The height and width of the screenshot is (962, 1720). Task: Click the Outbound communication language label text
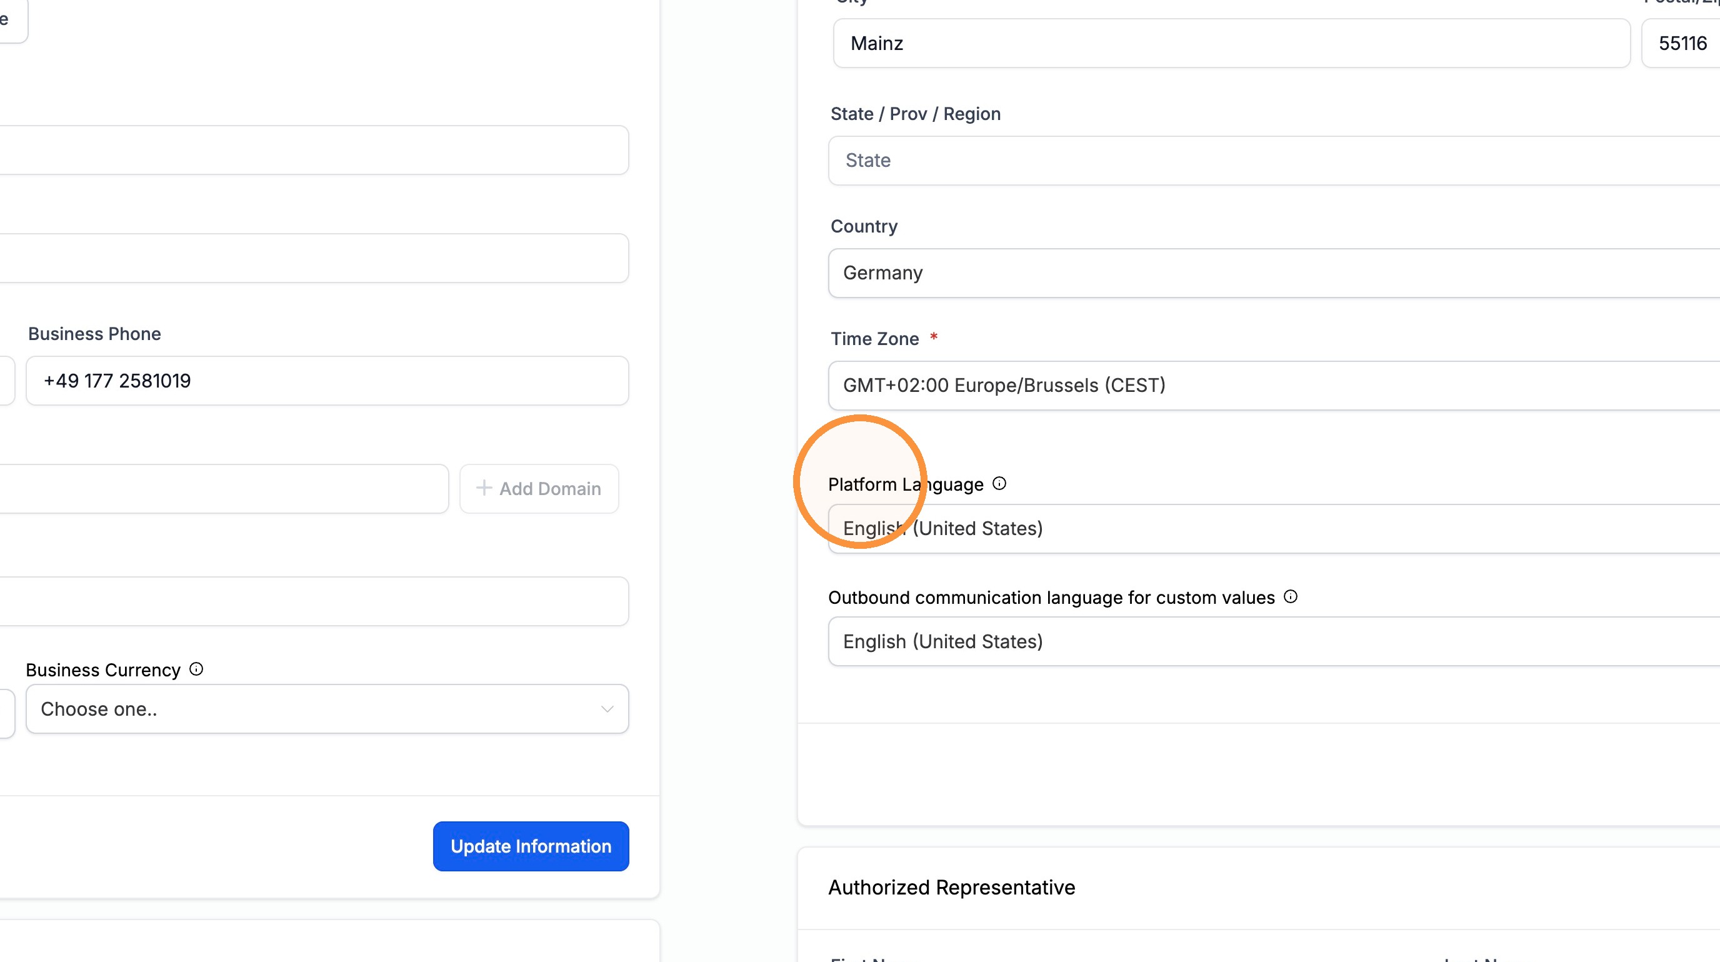coord(1052,598)
